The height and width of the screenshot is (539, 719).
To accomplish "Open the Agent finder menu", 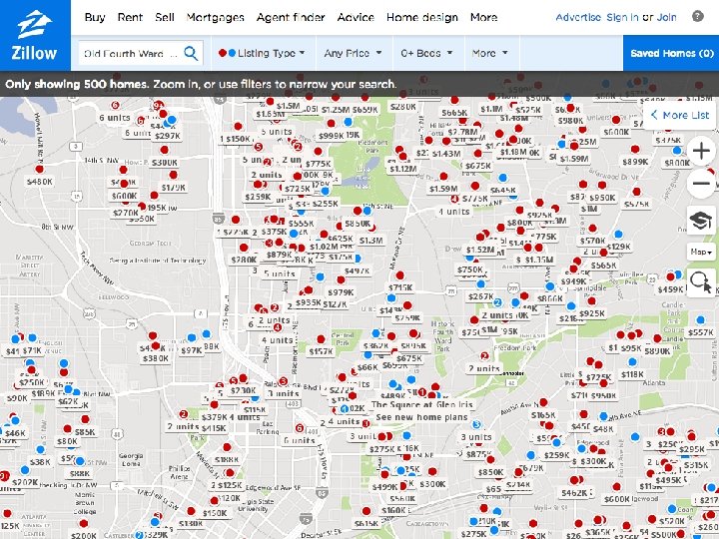I will tap(291, 17).
